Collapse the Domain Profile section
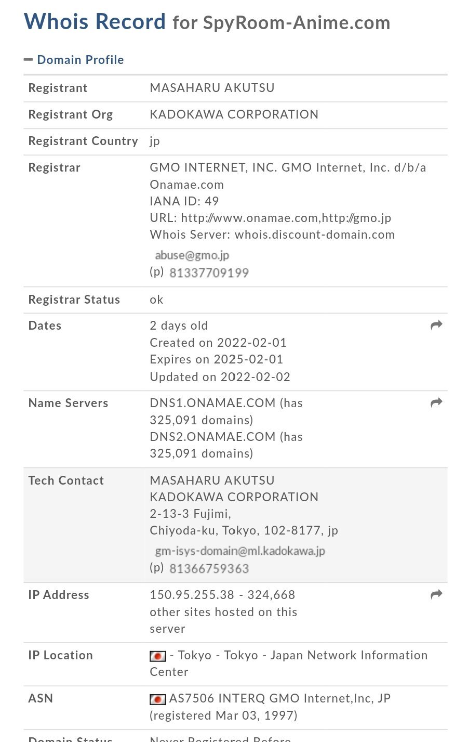Viewport: 468px width, 742px height. (80, 60)
